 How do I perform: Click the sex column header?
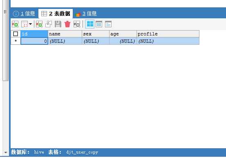point(96,34)
